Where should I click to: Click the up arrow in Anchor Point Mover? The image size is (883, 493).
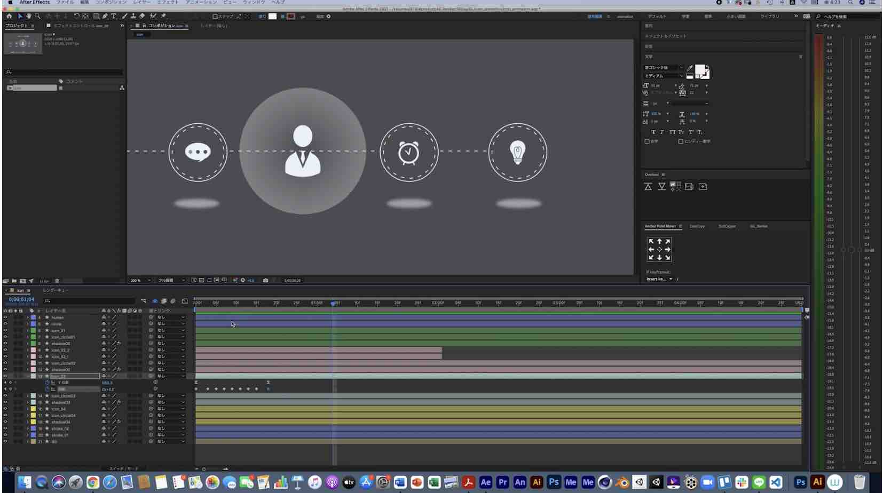[659, 241]
